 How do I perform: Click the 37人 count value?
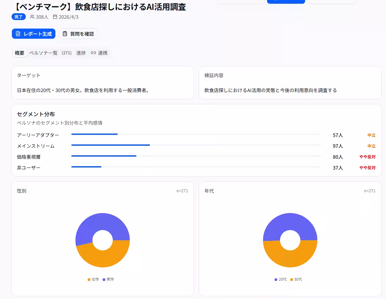pyautogui.click(x=338, y=168)
